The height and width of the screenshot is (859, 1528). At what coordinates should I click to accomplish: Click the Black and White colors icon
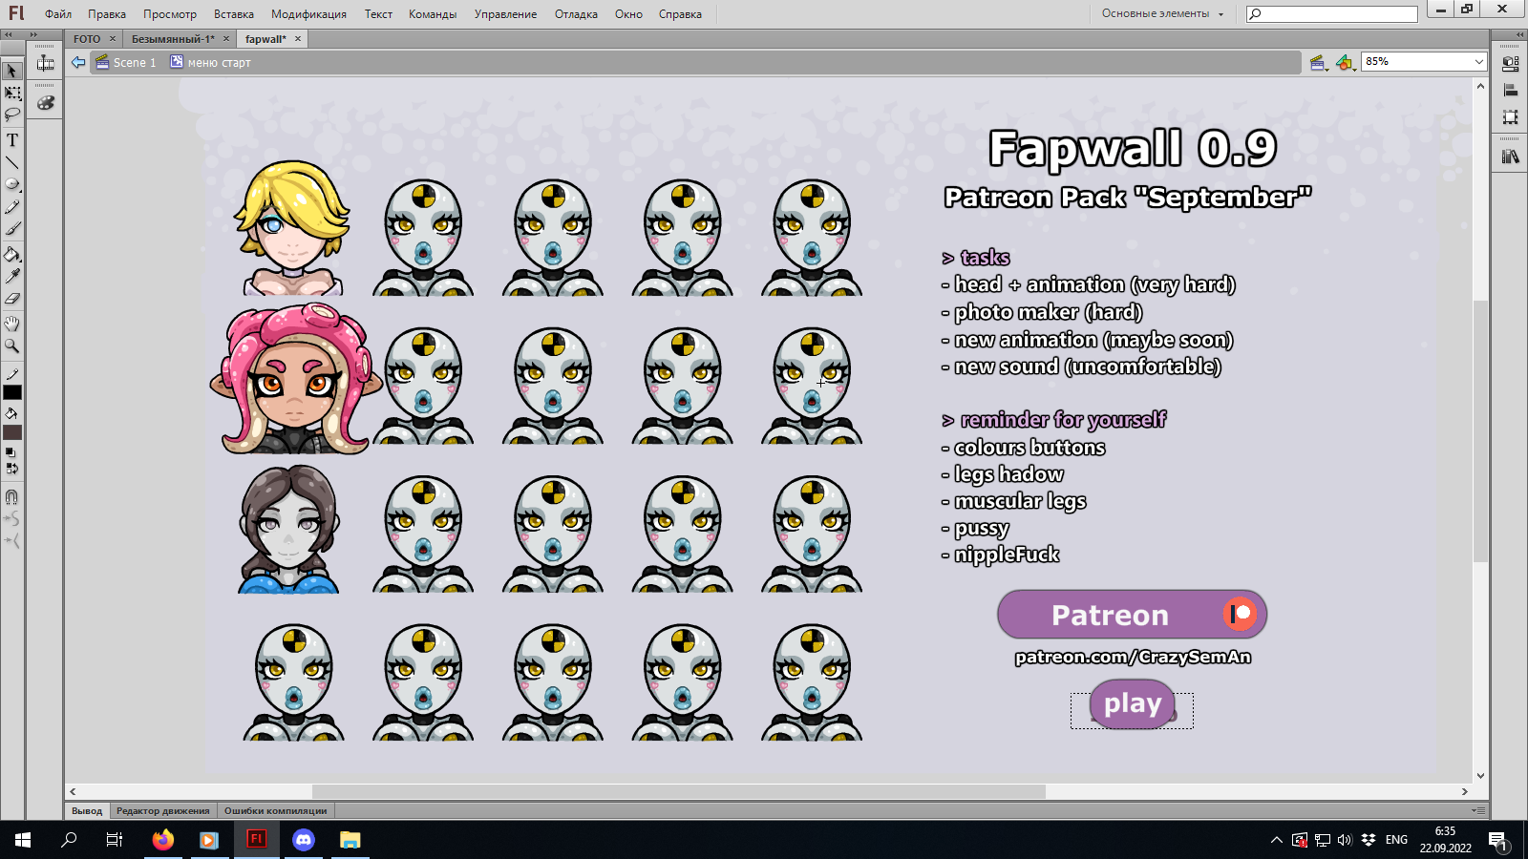point(11,452)
